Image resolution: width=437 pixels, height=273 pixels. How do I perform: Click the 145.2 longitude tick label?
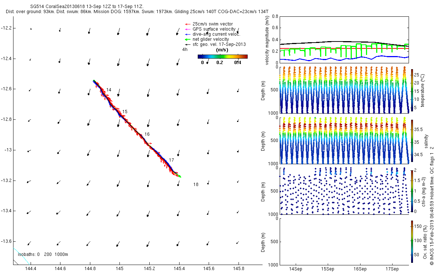(x=149, y=269)
